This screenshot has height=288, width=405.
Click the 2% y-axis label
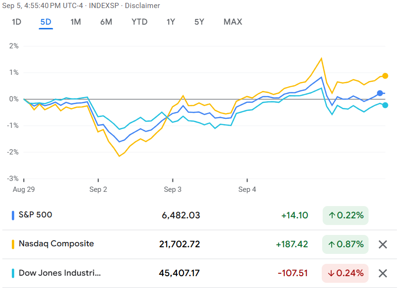(14, 46)
